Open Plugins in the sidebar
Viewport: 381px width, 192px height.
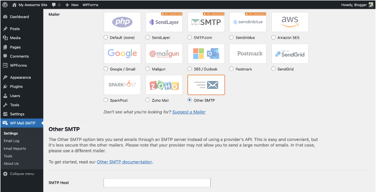[16, 87]
